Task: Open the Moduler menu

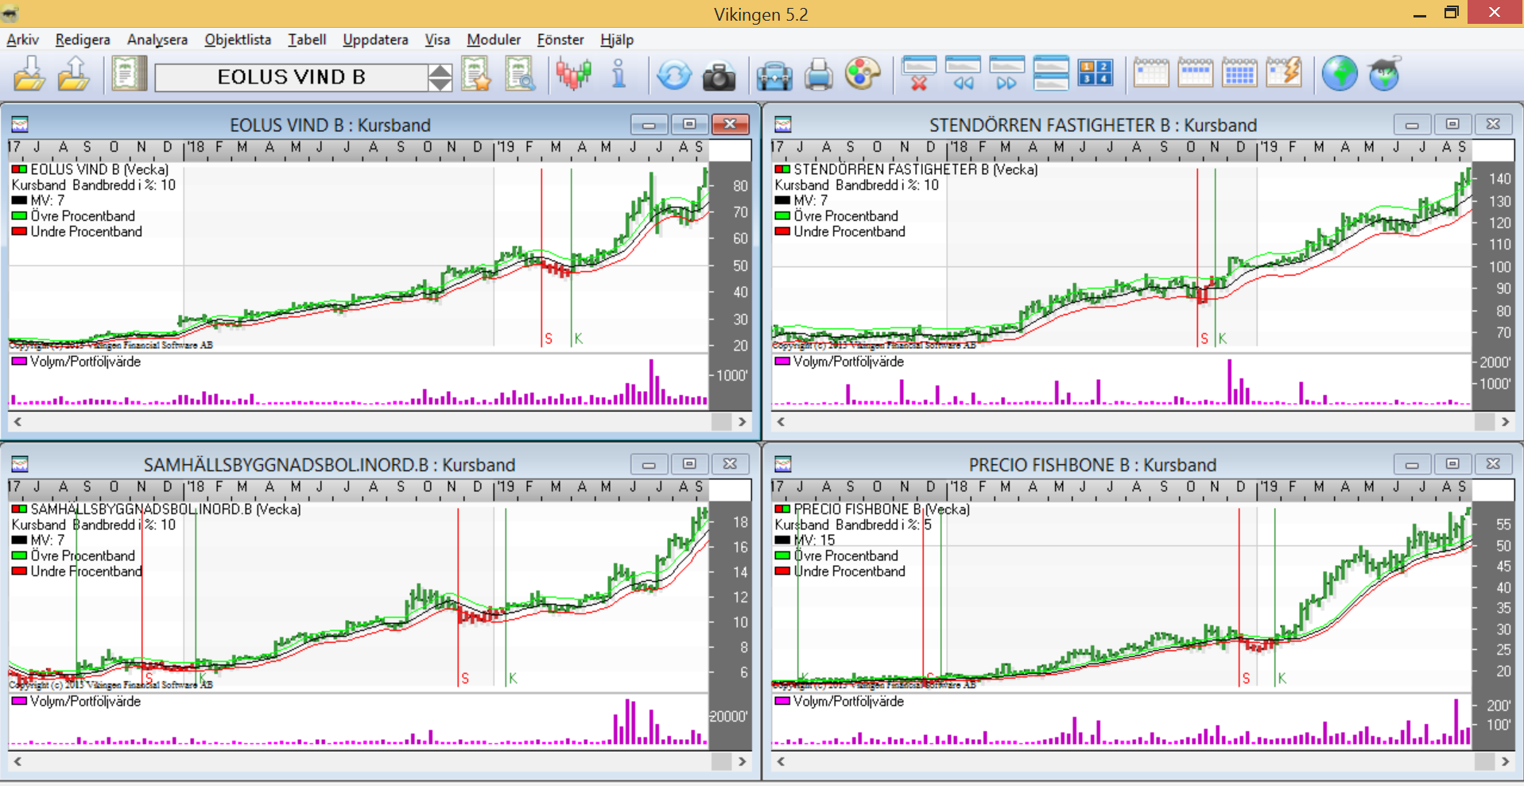Action: [494, 40]
